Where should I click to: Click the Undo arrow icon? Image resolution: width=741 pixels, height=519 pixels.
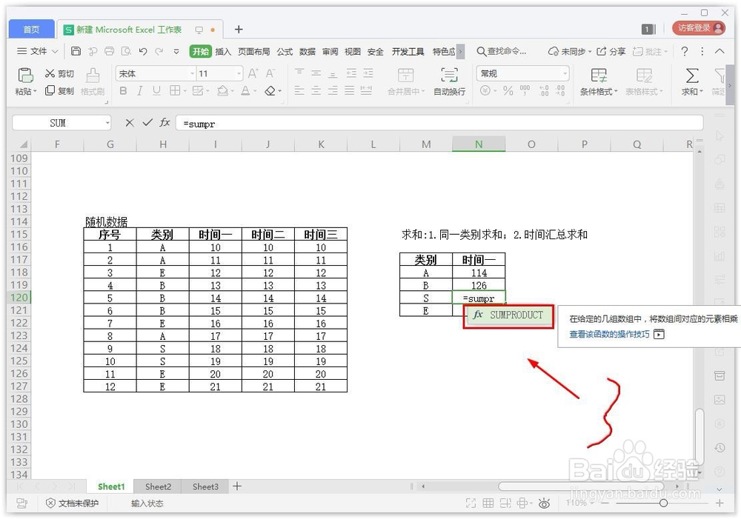point(143,51)
